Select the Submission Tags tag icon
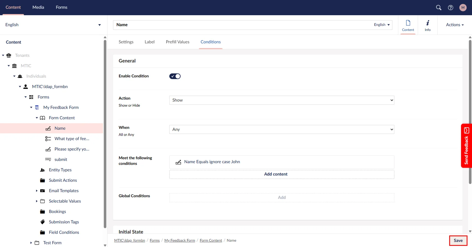This screenshot has height=247, width=472. coord(42,222)
